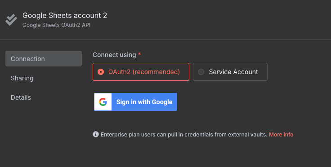Click the Sign in with Google text

coord(144,102)
